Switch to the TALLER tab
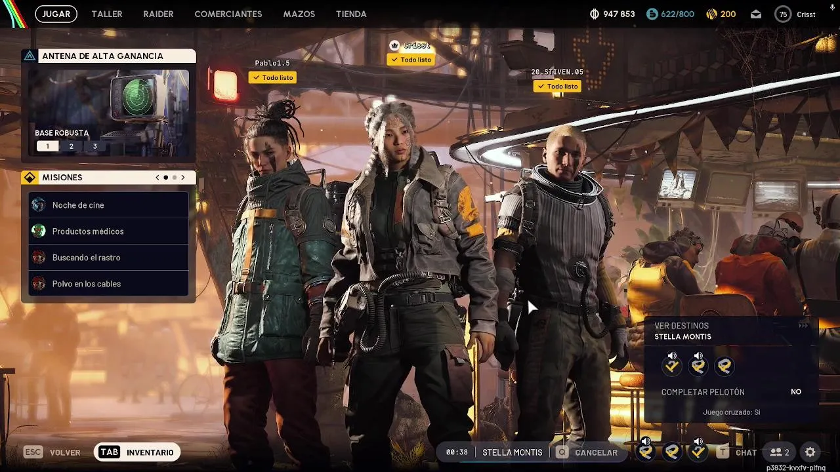The width and height of the screenshot is (840, 472). [107, 14]
